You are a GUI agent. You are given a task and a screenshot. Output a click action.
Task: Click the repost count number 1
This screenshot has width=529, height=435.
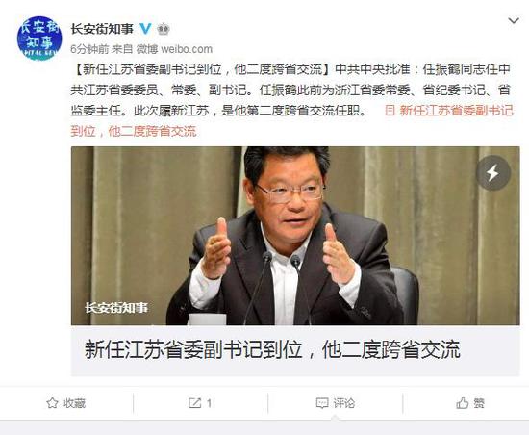click(x=209, y=403)
